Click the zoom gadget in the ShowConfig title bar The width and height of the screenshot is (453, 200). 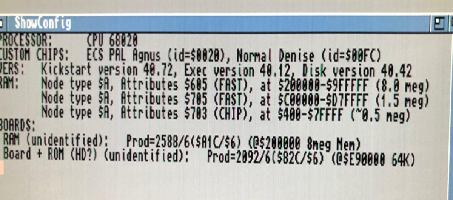click(x=439, y=24)
